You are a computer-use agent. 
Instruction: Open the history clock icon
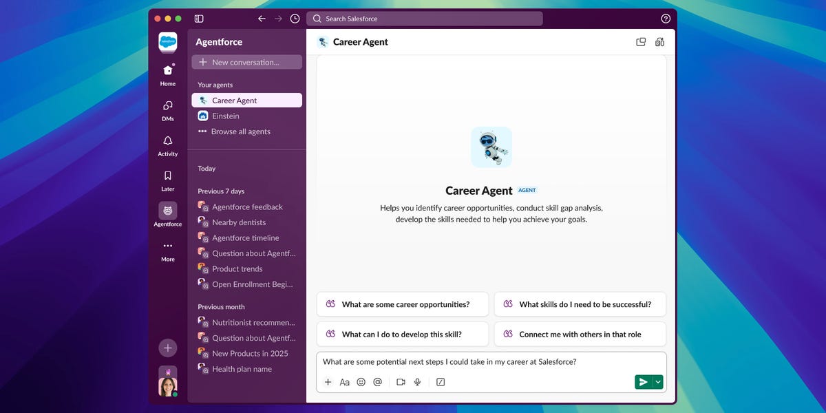295,19
